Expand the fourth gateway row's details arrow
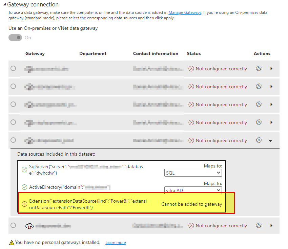The image size is (288, 249). click(271, 122)
